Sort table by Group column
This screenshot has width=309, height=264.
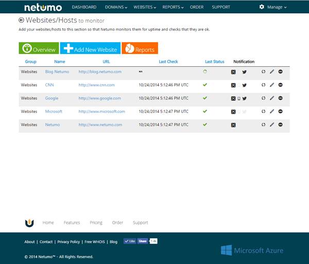point(31,62)
